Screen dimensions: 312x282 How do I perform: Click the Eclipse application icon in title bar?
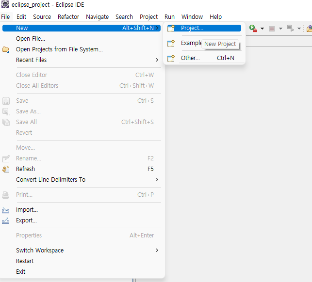tap(5, 4)
